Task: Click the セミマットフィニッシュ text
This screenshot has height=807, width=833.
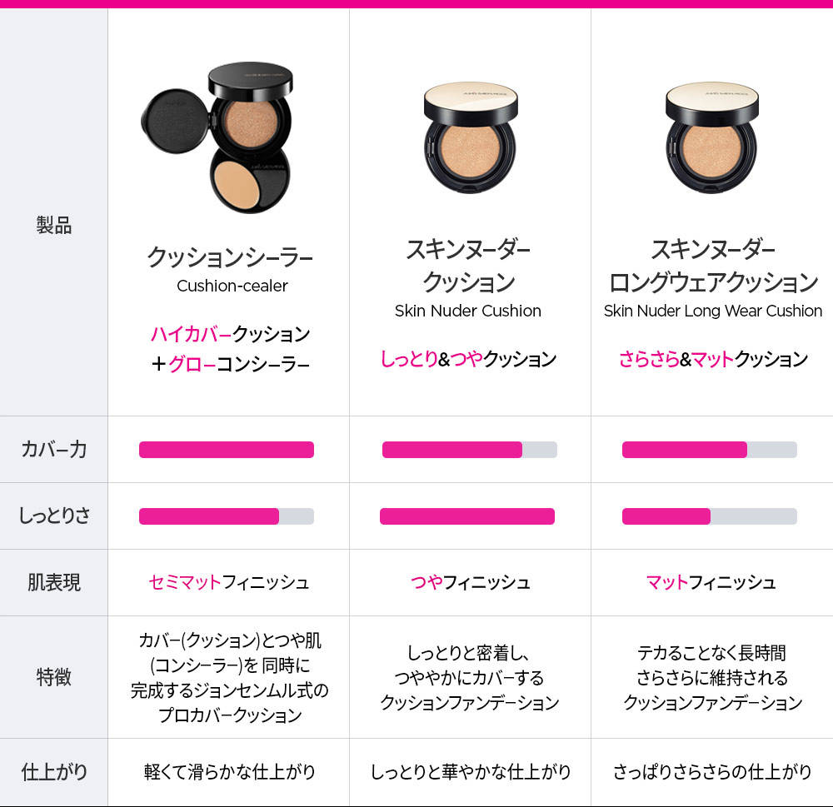Action: [x=229, y=582]
